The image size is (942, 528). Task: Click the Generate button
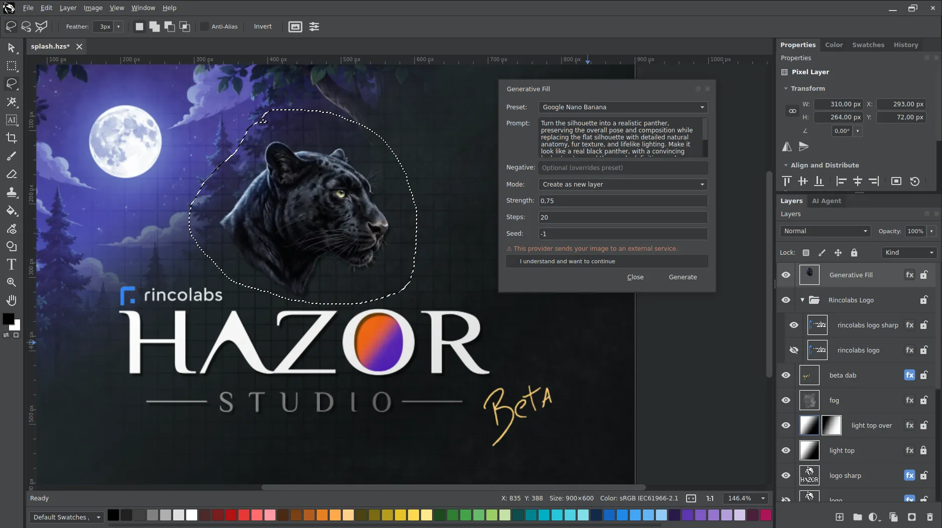pyautogui.click(x=683, y=277)
